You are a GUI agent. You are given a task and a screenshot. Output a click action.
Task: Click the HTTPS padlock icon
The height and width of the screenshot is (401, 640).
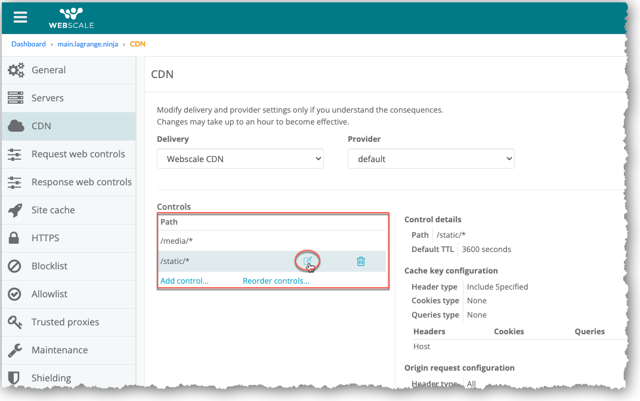coord(15,238)
